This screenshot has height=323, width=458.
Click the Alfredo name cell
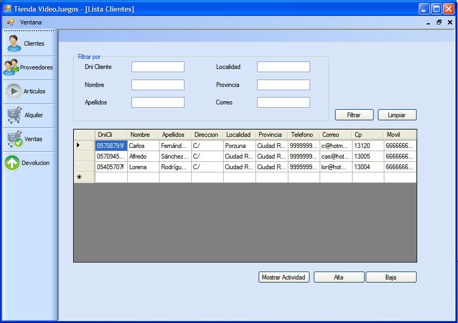point(143,156)
